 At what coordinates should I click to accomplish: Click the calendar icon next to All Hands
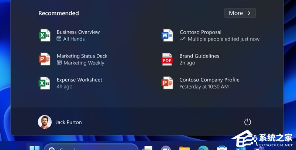pos(59,39)
